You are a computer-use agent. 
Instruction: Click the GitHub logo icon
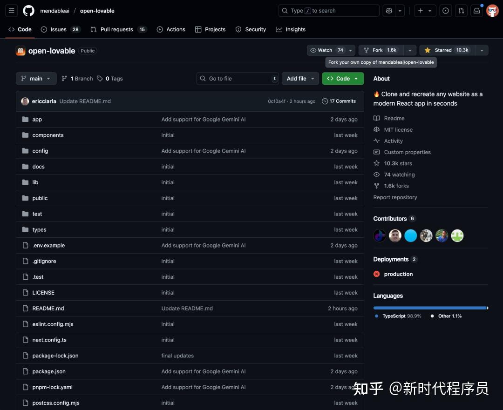click(x=28, y=11)
